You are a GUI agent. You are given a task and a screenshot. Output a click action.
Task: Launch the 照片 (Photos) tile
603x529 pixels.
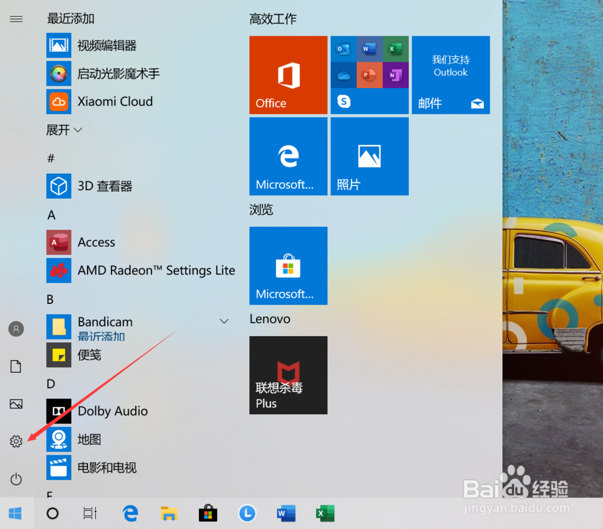pos(369,156)
